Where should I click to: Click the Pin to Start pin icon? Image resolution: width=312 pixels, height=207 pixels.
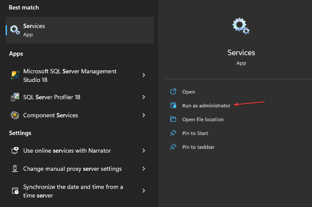tap(173, 133)
